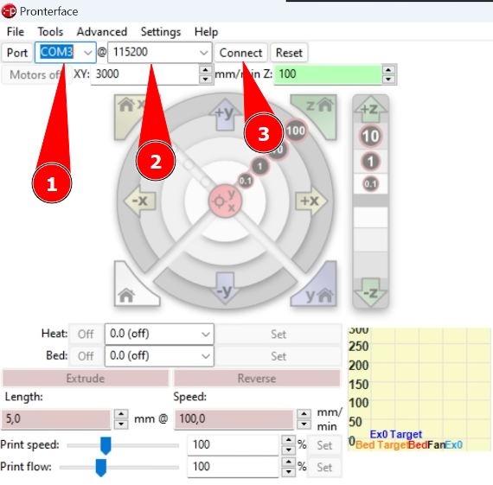Click the Reverse button
The height and width of the screenshot is (485, 493).
(257, 378)
